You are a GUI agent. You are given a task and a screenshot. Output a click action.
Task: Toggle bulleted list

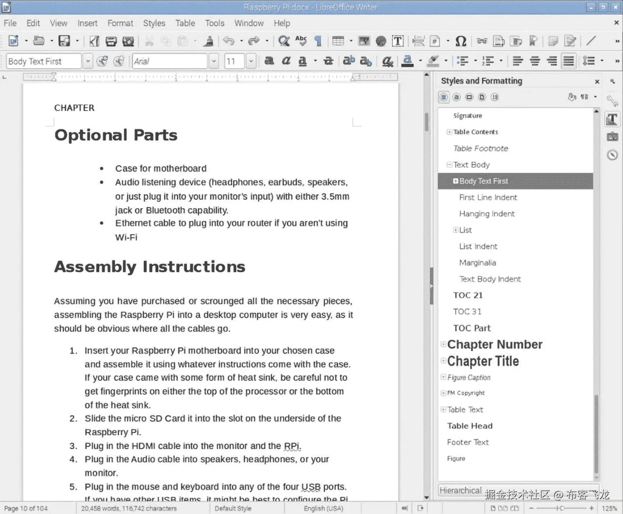click(462, 61)
